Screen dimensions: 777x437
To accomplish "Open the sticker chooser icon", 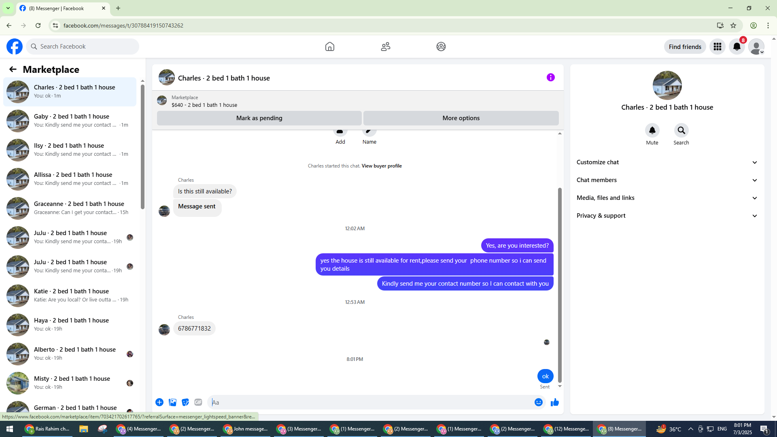I will coord(185,402).
